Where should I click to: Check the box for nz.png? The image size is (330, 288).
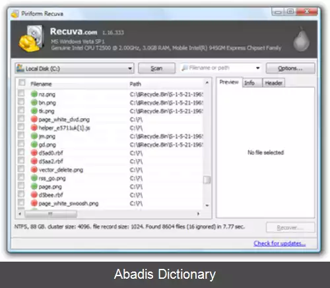click(21, 94)
